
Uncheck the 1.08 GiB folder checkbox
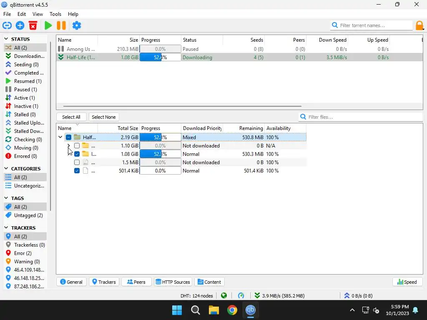[77, 154]
